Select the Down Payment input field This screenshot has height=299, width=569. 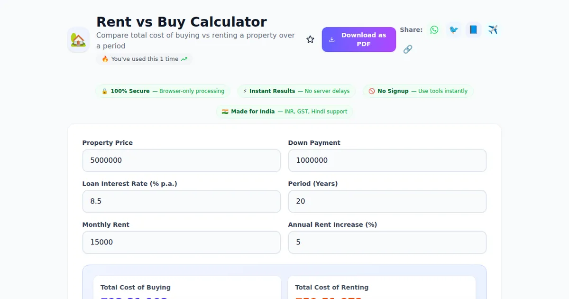coord(387,160)
